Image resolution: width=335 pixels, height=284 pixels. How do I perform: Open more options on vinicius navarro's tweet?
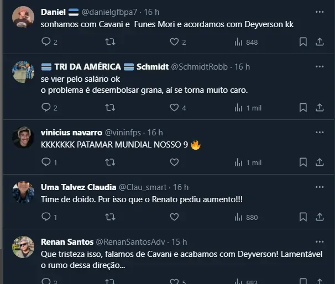point(320,132)
